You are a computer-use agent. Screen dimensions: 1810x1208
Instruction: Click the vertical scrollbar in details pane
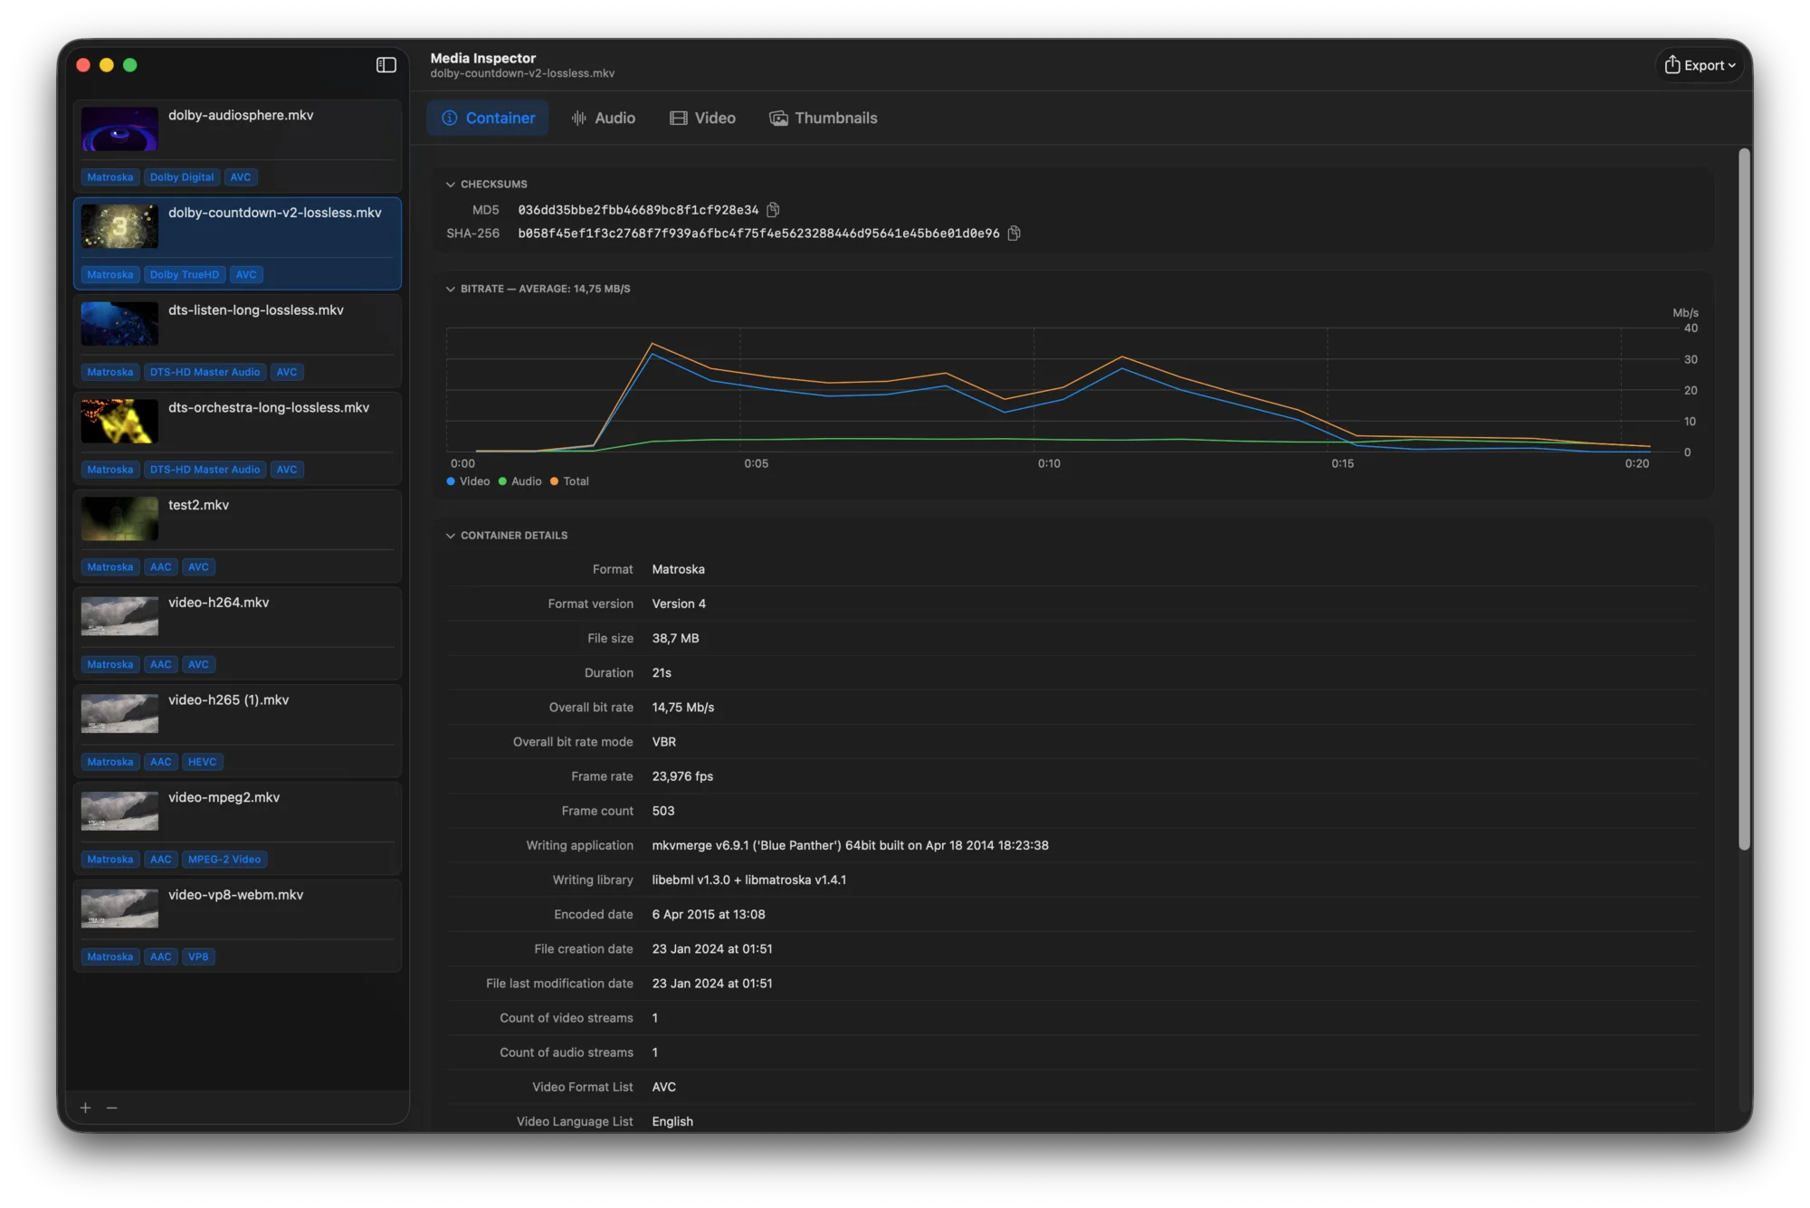[1744, 499]
